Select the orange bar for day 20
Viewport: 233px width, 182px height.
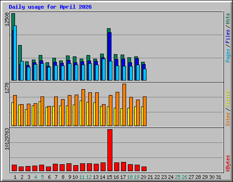click(145, 111)
